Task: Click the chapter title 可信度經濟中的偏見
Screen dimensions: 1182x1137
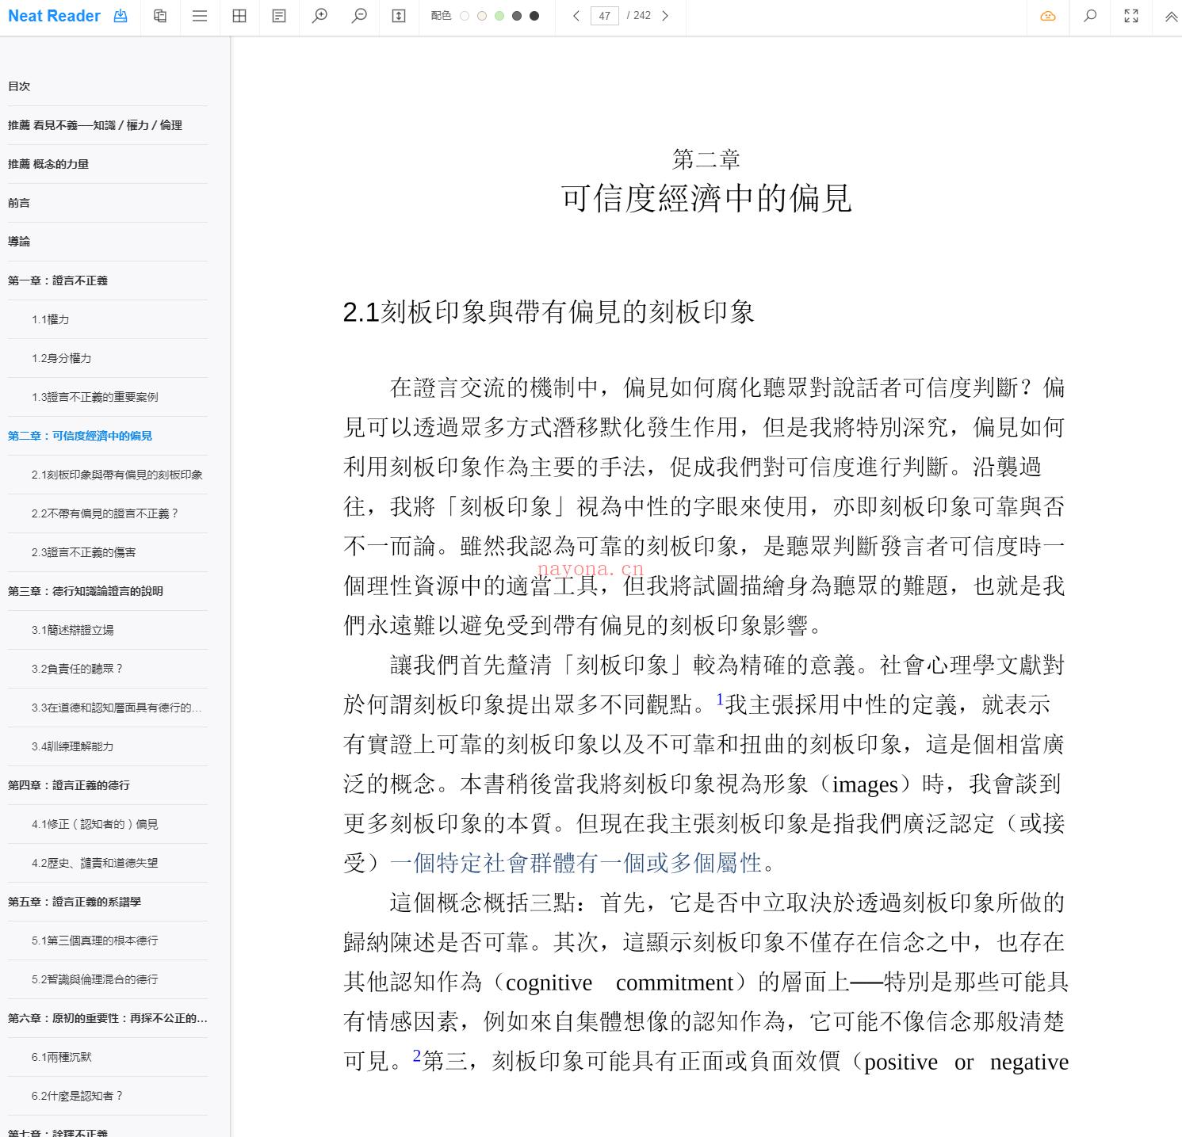Action: (706, 198)
